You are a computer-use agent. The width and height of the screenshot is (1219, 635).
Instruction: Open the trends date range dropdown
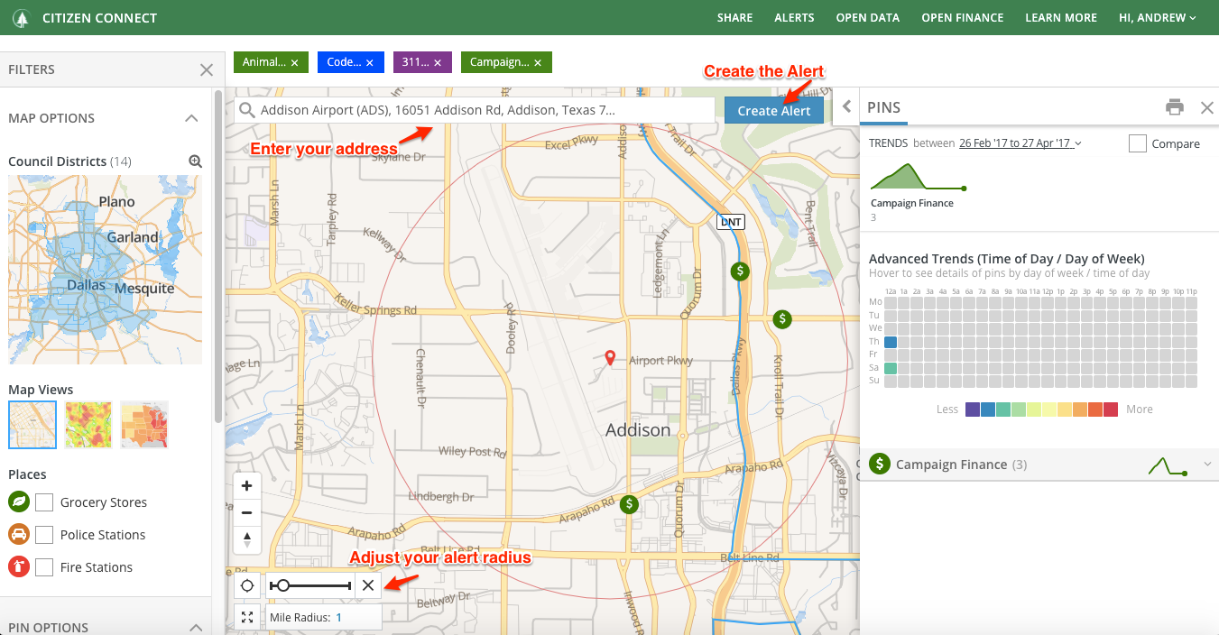pos(1020,143)
